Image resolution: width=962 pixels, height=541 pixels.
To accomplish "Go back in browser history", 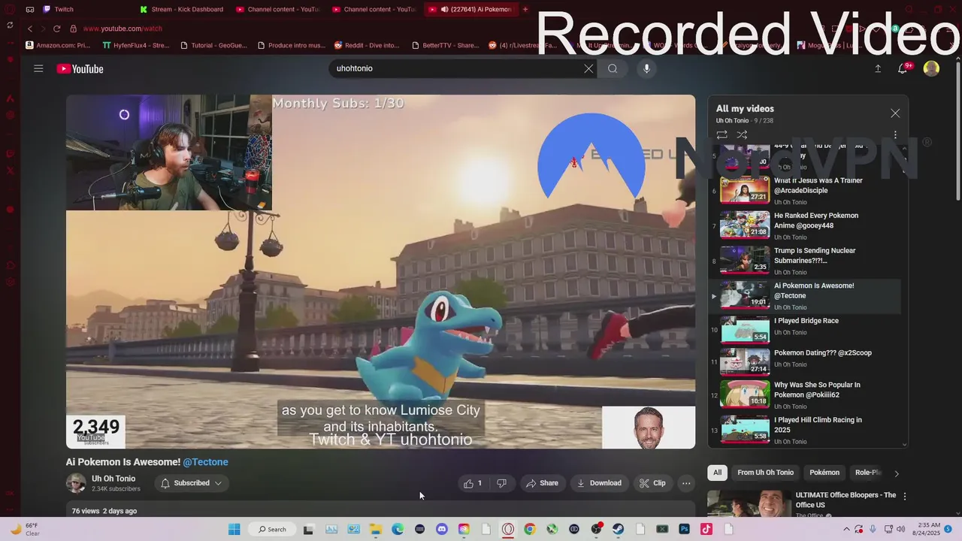I will [x=30, y=29].
